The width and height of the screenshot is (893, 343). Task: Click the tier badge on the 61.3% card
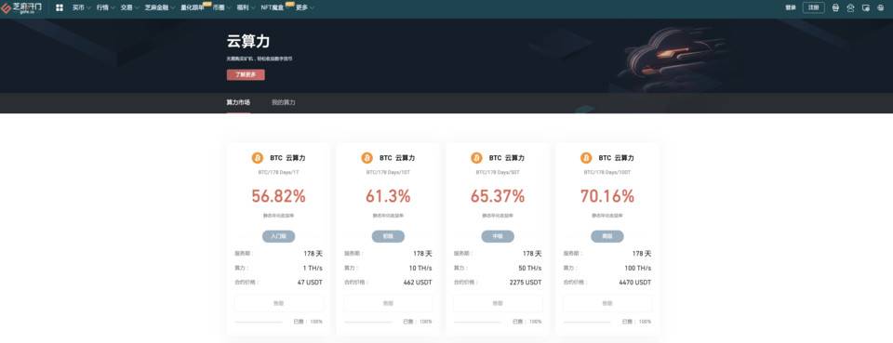tap(388, 236)
